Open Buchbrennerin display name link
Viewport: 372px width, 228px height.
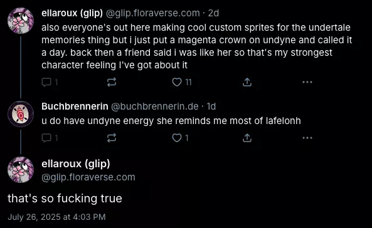[75, 106]
